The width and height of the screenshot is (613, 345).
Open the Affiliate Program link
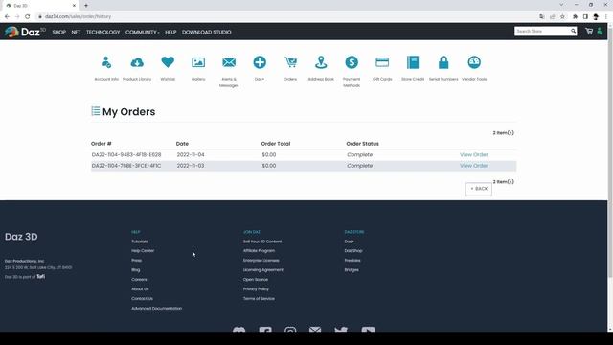[x=259, y=251]
